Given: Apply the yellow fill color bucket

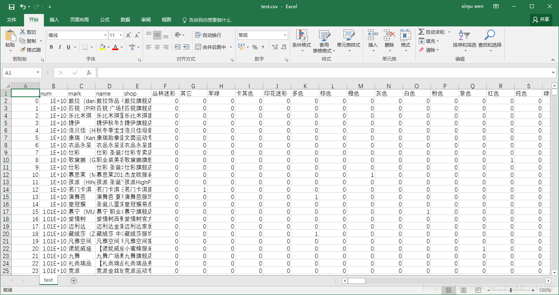Looking at the screenshot, I should point(102,47).
